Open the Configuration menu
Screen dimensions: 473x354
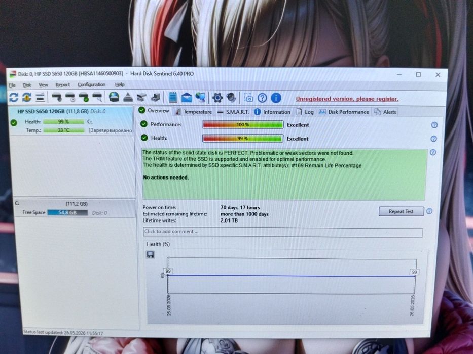click(x=91, y=84)
